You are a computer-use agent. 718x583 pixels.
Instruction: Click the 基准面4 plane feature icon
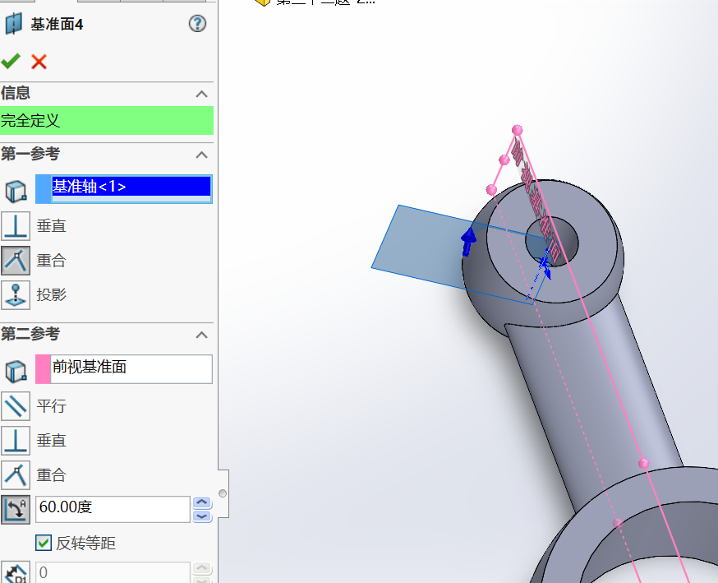13,24
